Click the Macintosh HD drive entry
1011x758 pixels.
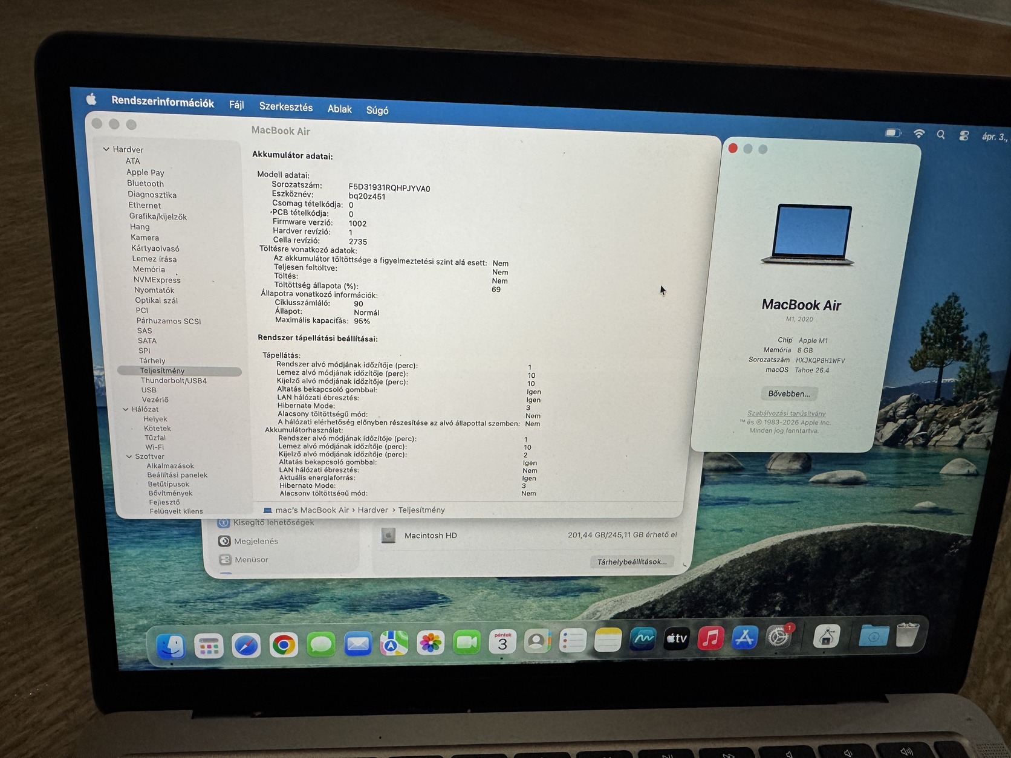coord(430,536)
